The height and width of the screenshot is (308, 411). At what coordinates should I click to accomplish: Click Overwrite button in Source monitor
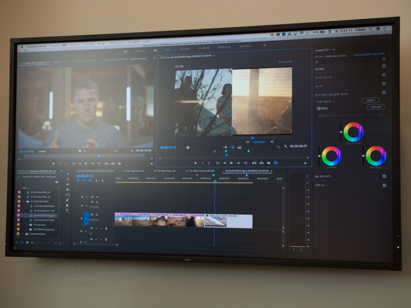(113, 164)
